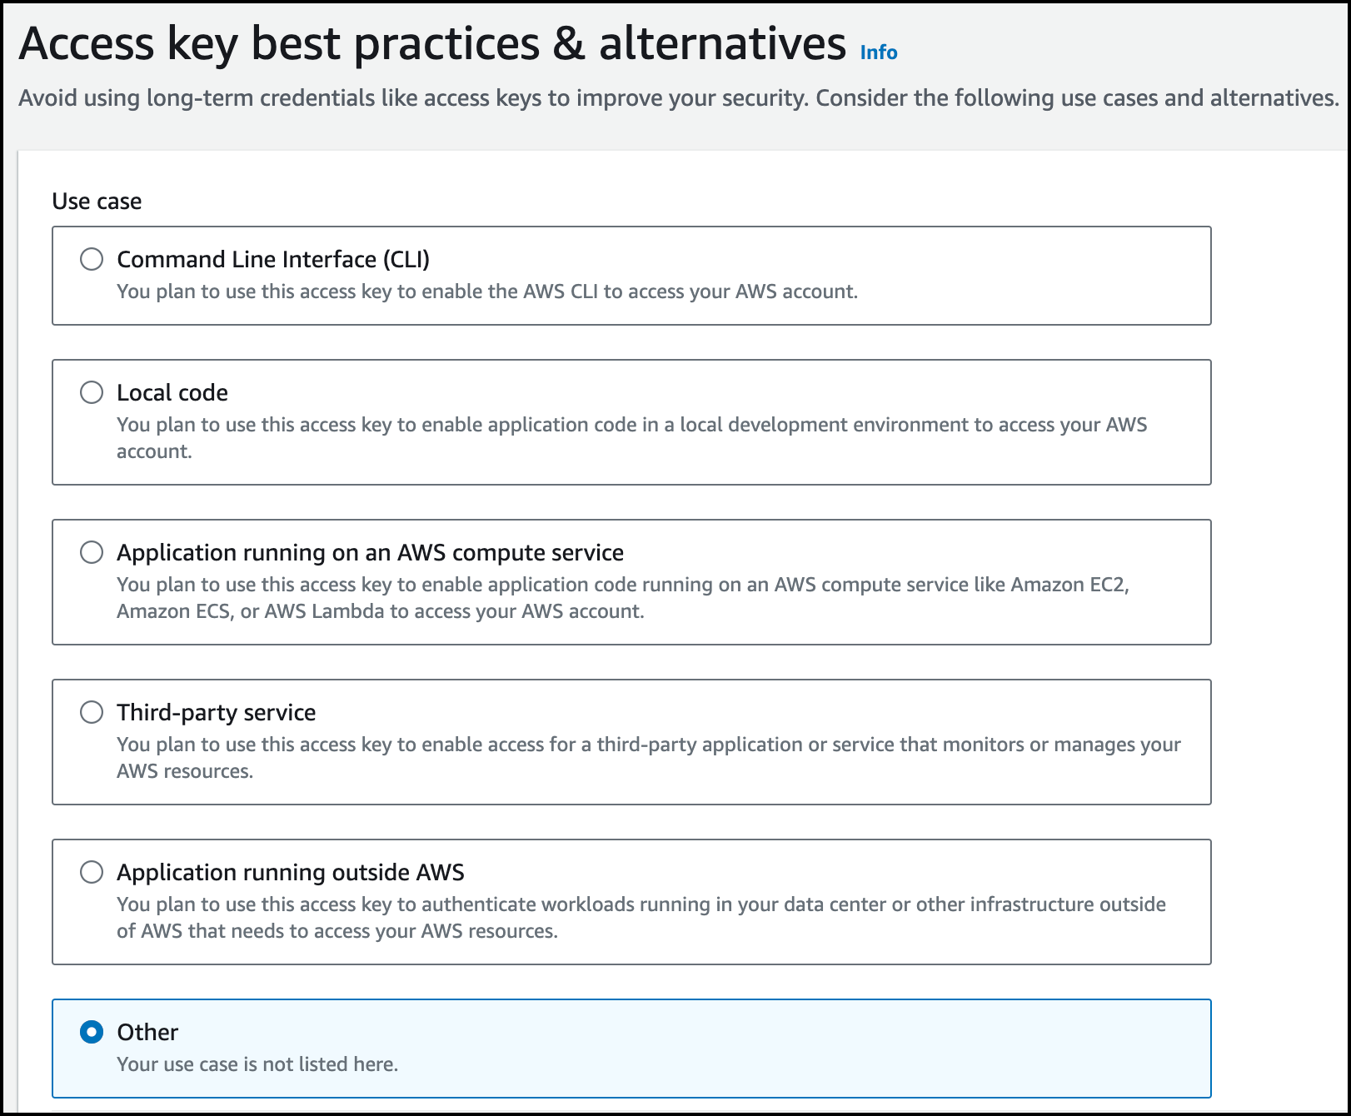
Task: Click the description mentioning Amazon EC2 and Lambda
Action: 622,585
